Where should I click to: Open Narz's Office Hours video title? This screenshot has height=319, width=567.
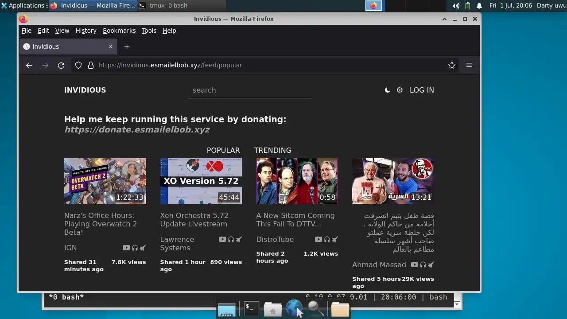point(101,224)
